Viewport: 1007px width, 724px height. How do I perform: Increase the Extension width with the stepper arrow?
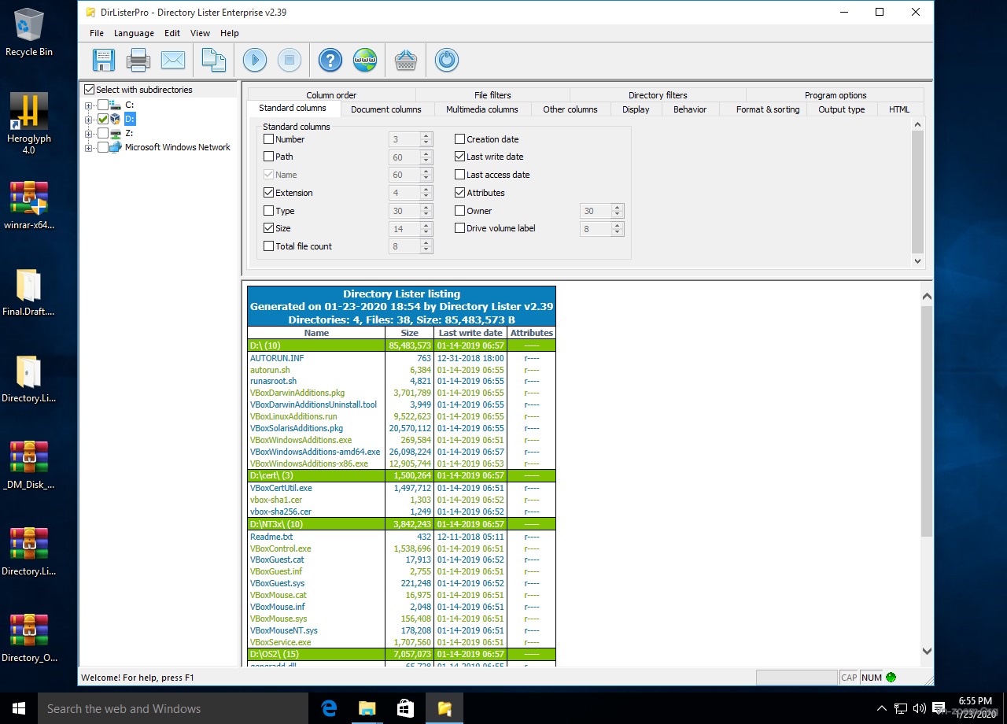click(426, 189)
